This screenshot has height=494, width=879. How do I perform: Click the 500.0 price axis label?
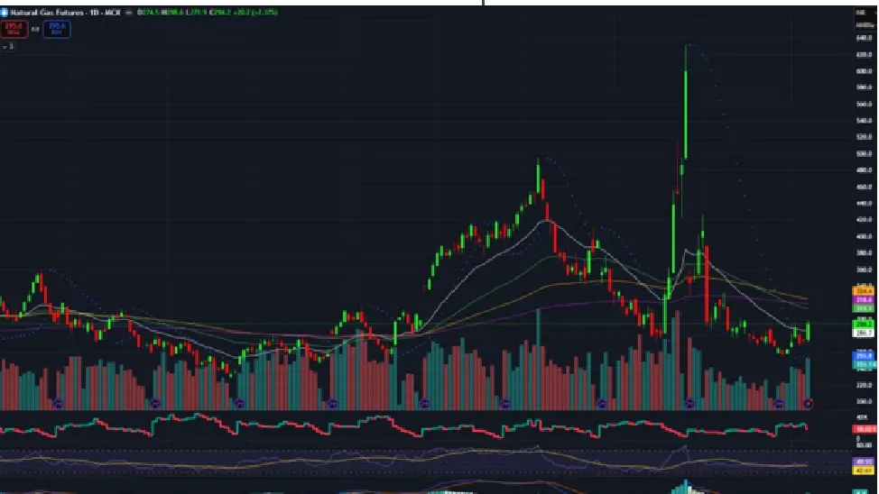[x=864, y=153]
